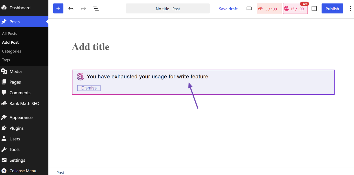
Task: Open the Users menu label
Action: click(x=15, y=139)
